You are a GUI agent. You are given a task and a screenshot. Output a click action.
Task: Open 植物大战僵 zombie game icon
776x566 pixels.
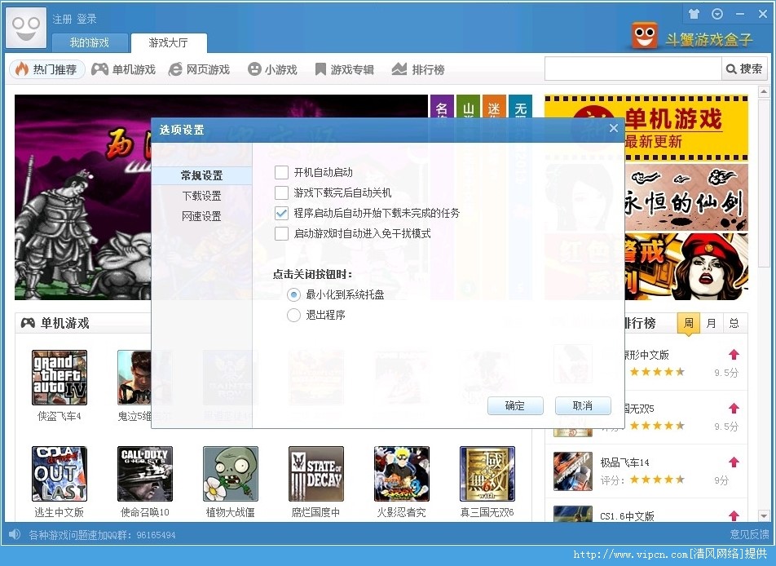click(x=231, y=474)
